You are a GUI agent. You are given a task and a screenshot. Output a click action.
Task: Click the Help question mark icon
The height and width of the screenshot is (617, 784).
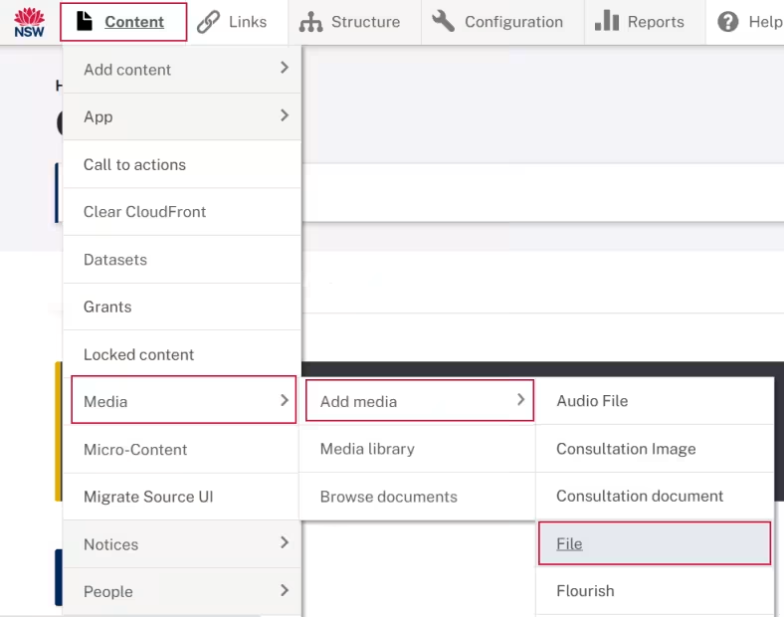click(x=728, y=22)
